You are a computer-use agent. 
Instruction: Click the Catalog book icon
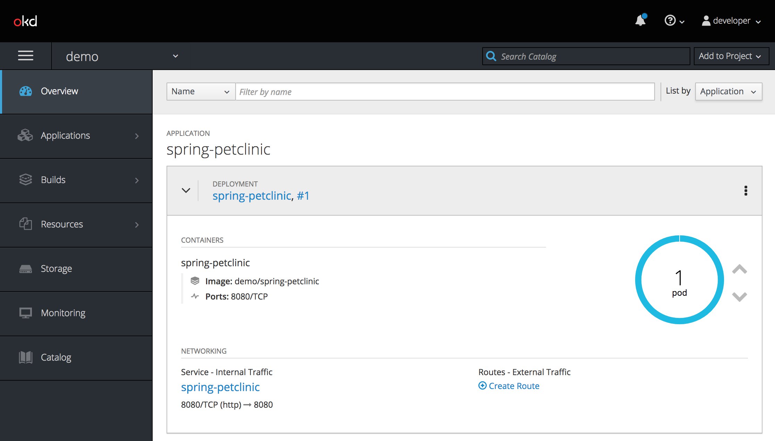[x=25, y=357]
